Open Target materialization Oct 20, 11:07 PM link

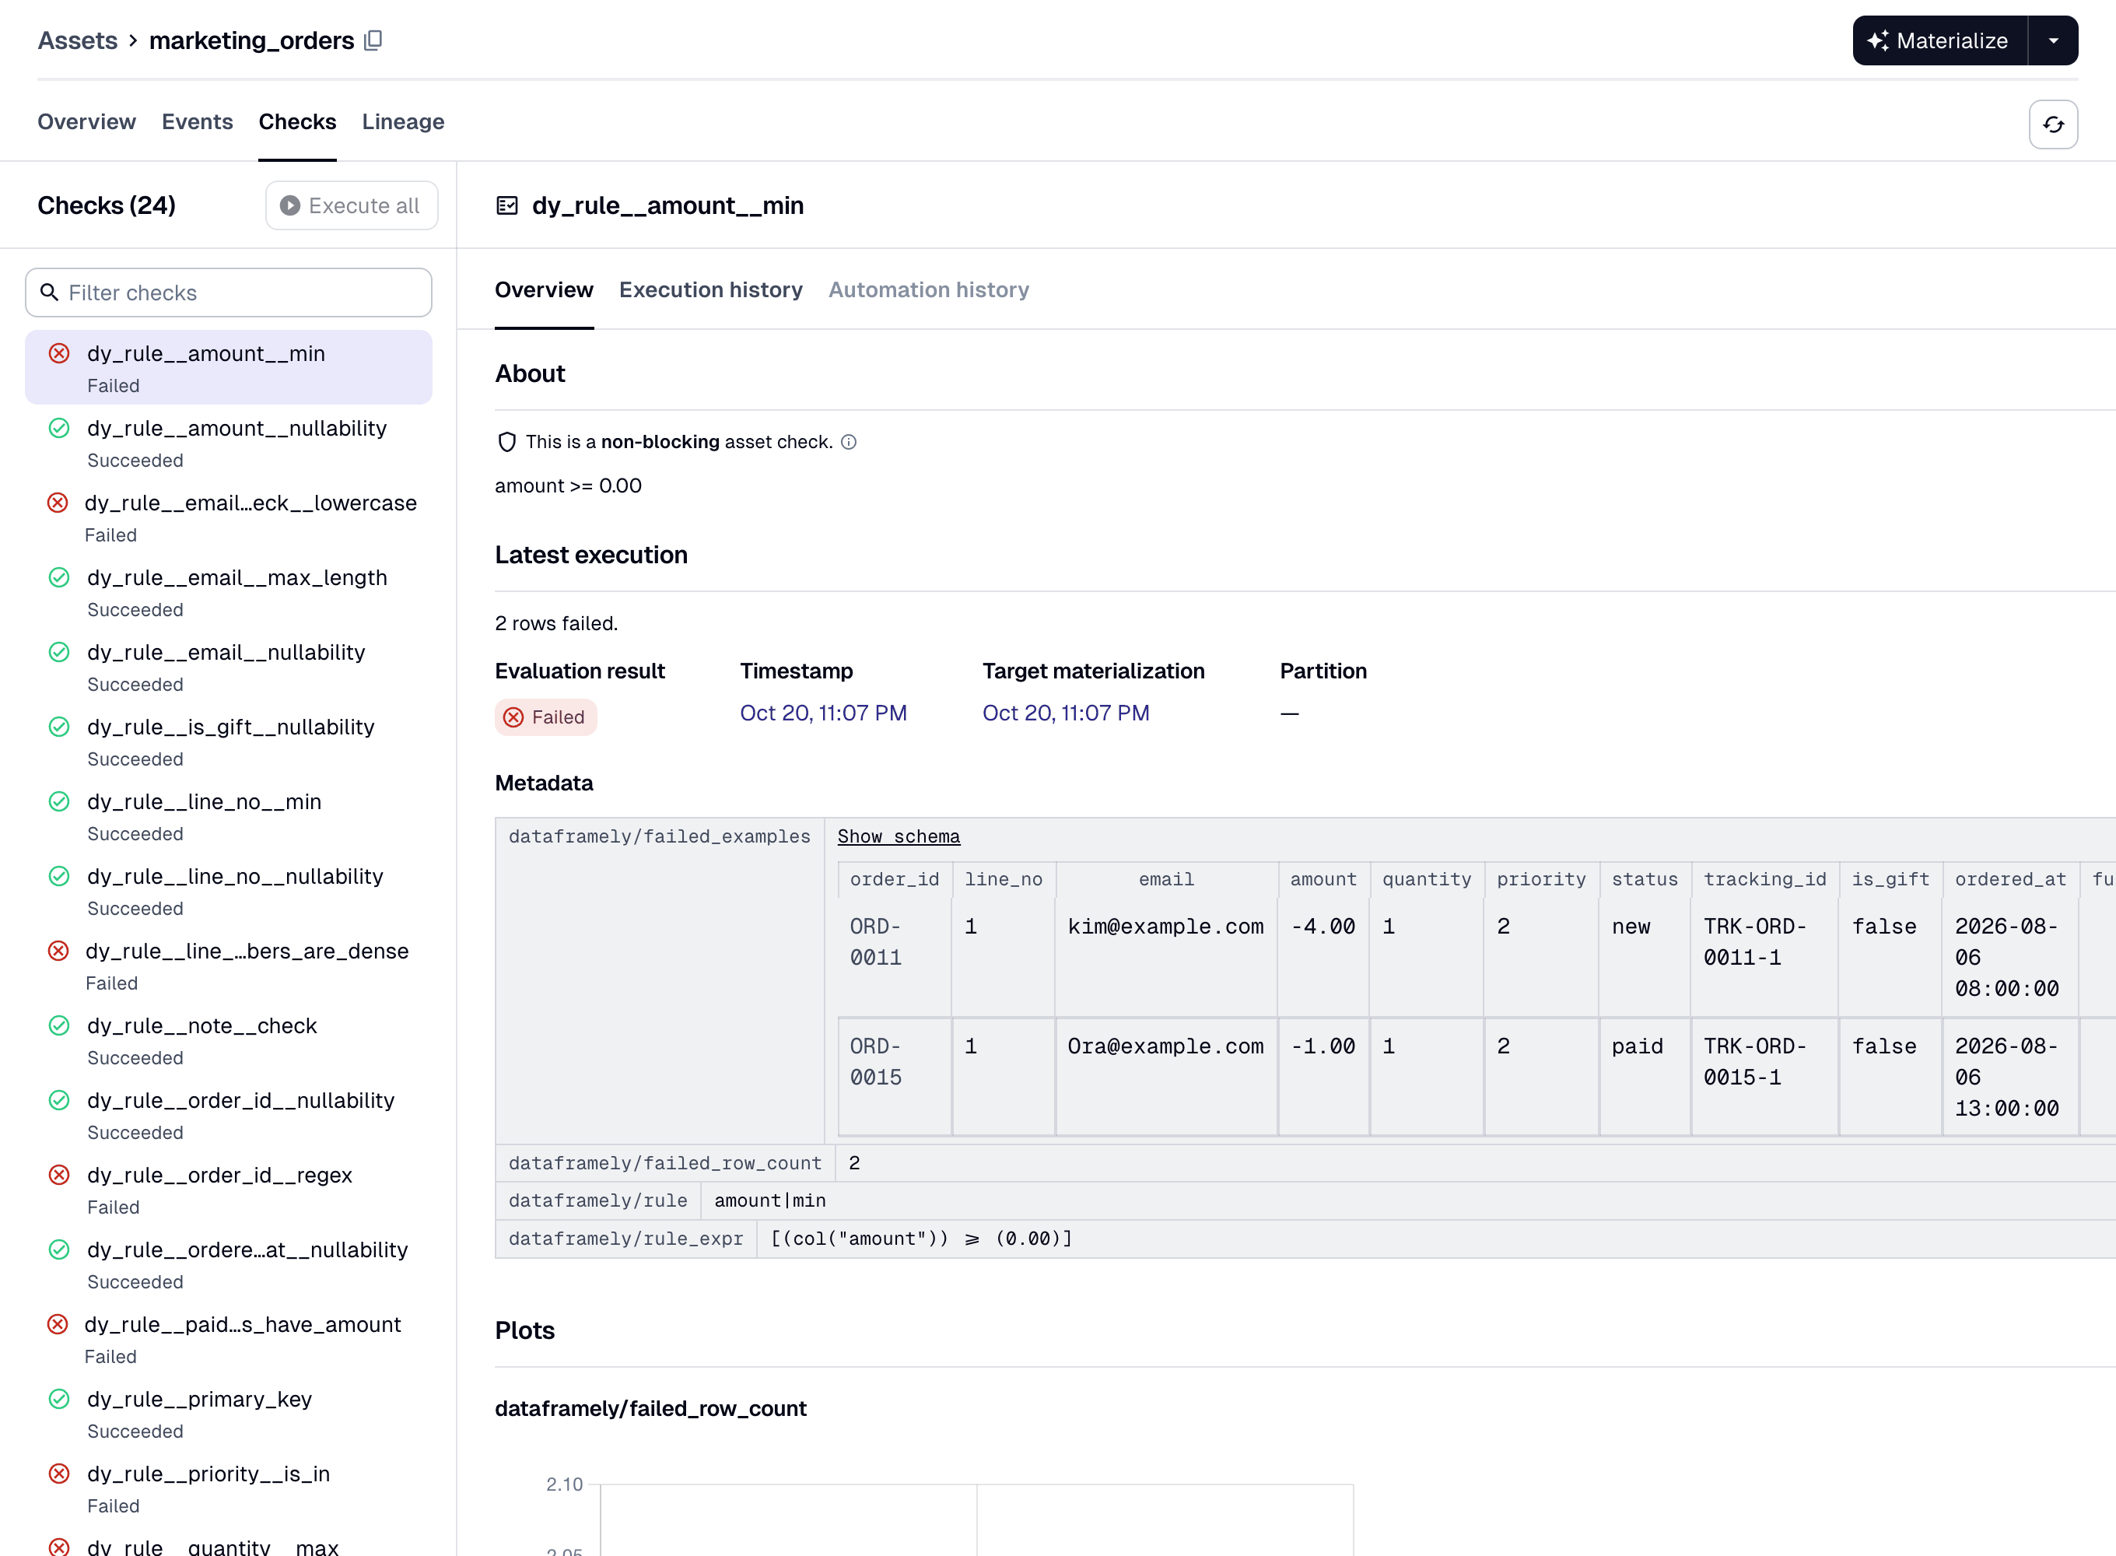1066,713
